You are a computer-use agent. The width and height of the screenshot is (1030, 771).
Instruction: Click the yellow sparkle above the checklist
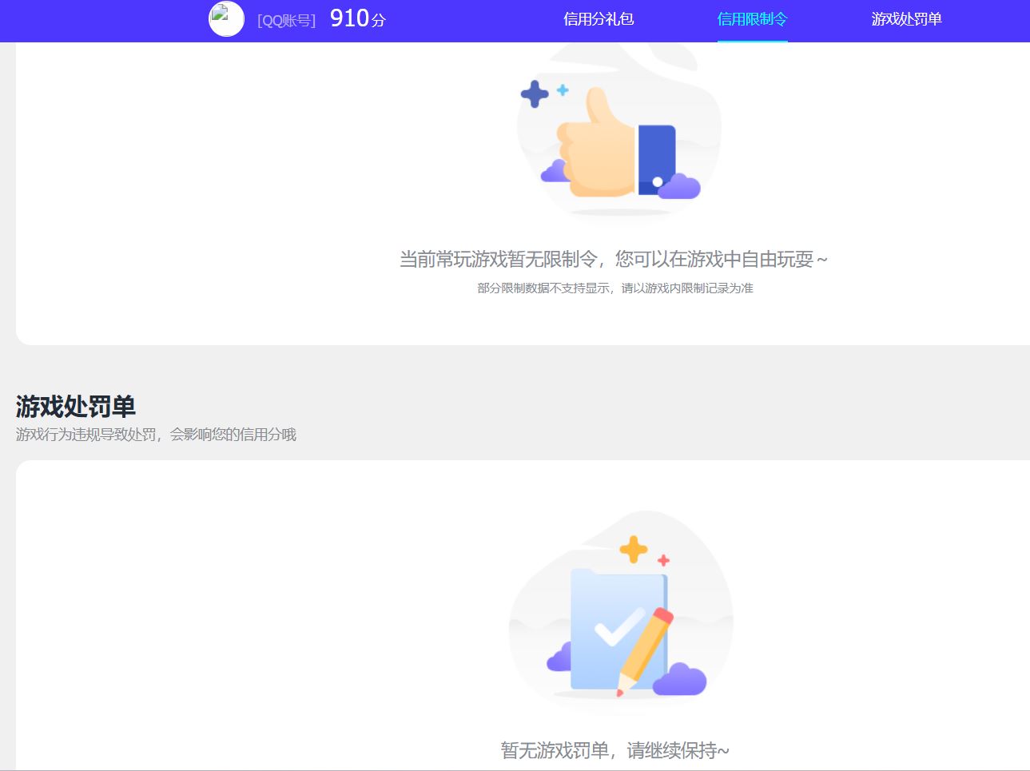point(634,549)
